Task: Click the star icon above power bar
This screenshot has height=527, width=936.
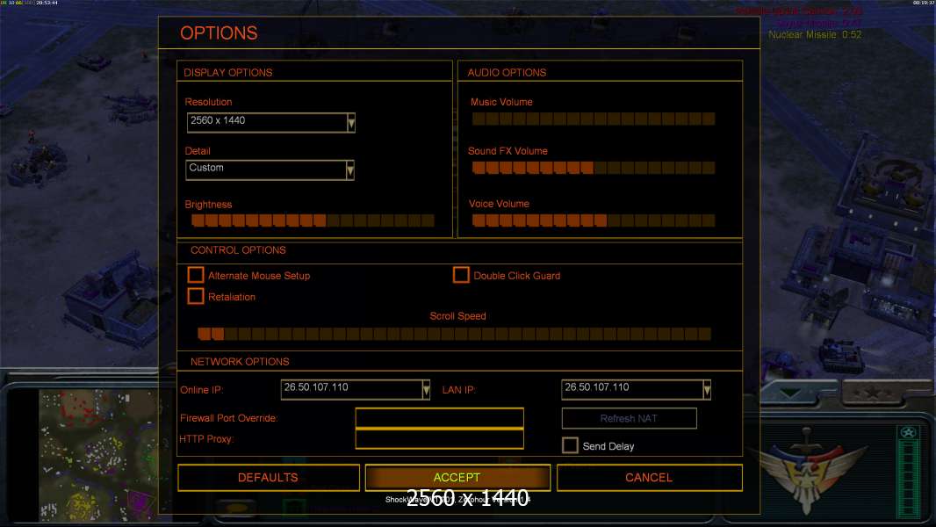Action: pyautogui.click(x=909, y=432)
